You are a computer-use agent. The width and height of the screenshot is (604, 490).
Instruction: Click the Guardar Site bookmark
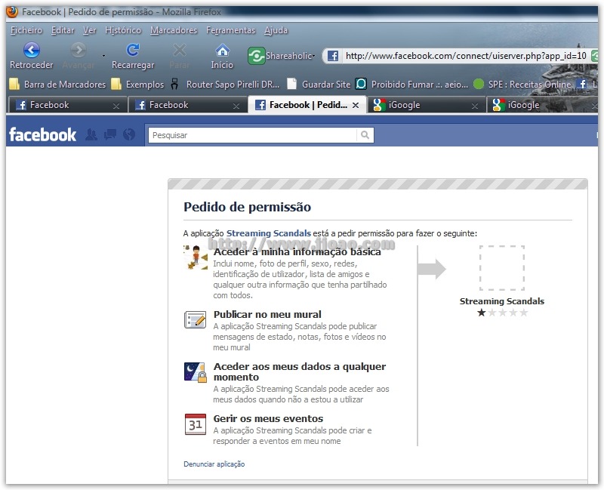coord(319,84)
